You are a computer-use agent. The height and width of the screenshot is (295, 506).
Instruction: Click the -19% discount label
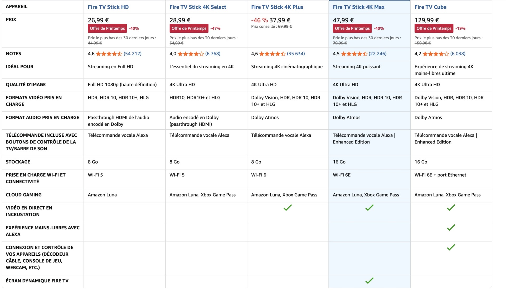460,28
